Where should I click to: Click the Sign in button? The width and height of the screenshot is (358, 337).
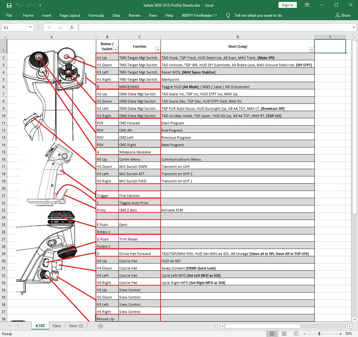[x=287, y=5]
